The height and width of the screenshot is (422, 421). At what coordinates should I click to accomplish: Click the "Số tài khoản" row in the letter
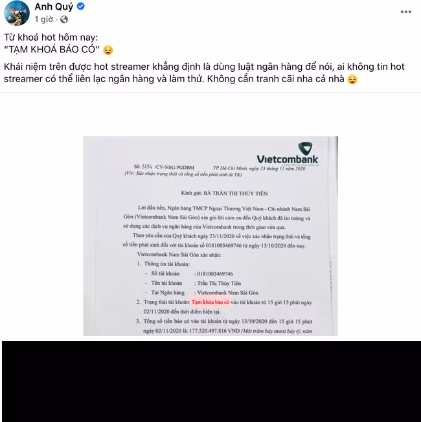(189, 274)
